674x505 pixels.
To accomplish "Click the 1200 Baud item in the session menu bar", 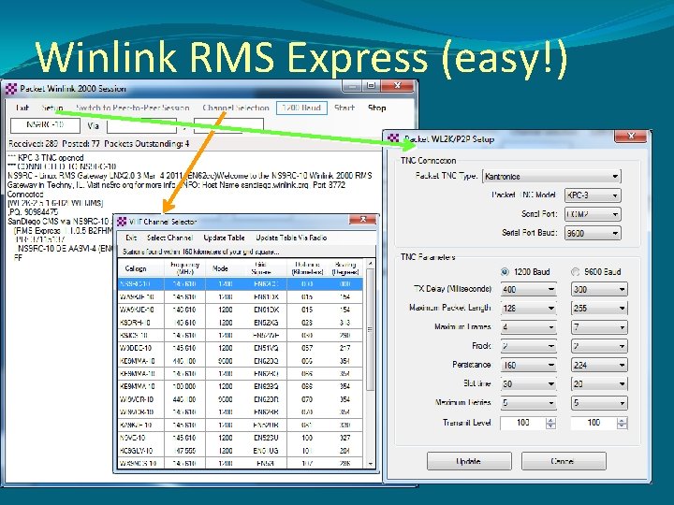I will (301, 108).
